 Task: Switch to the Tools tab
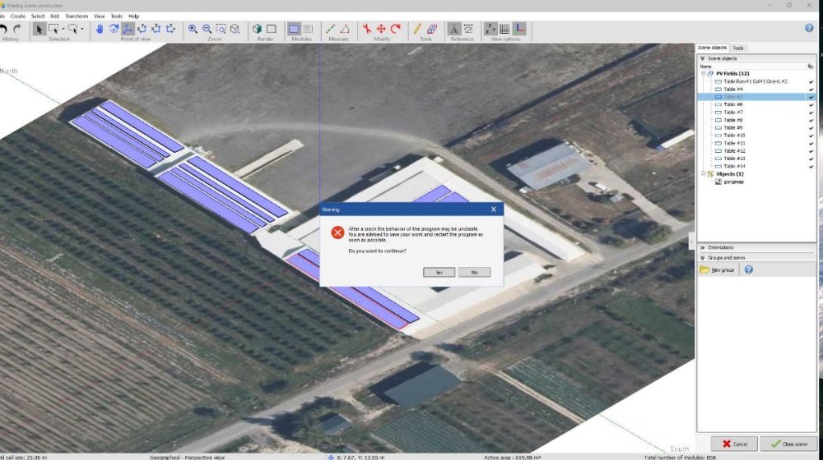tap(738, 48)
